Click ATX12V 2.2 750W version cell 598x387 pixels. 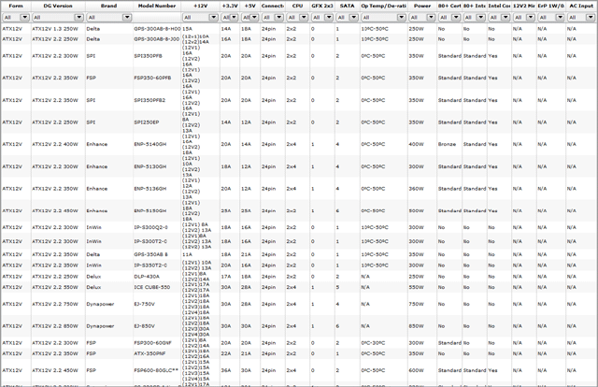55,304
